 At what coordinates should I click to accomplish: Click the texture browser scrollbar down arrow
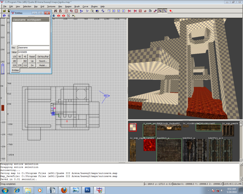click(241, 160)
